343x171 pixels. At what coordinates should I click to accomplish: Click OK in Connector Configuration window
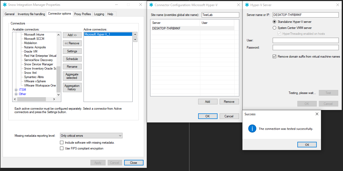click(x=208, y=116)
